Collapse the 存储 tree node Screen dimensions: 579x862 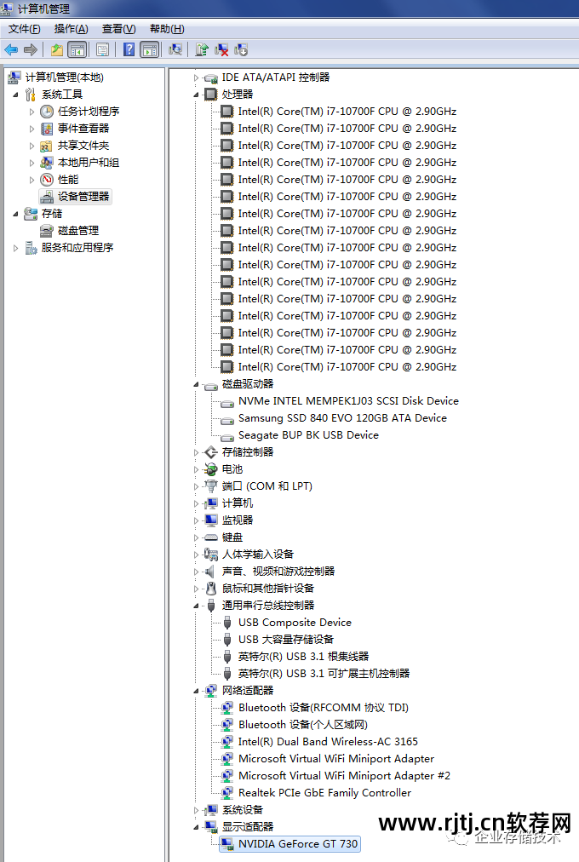[15, 214]
